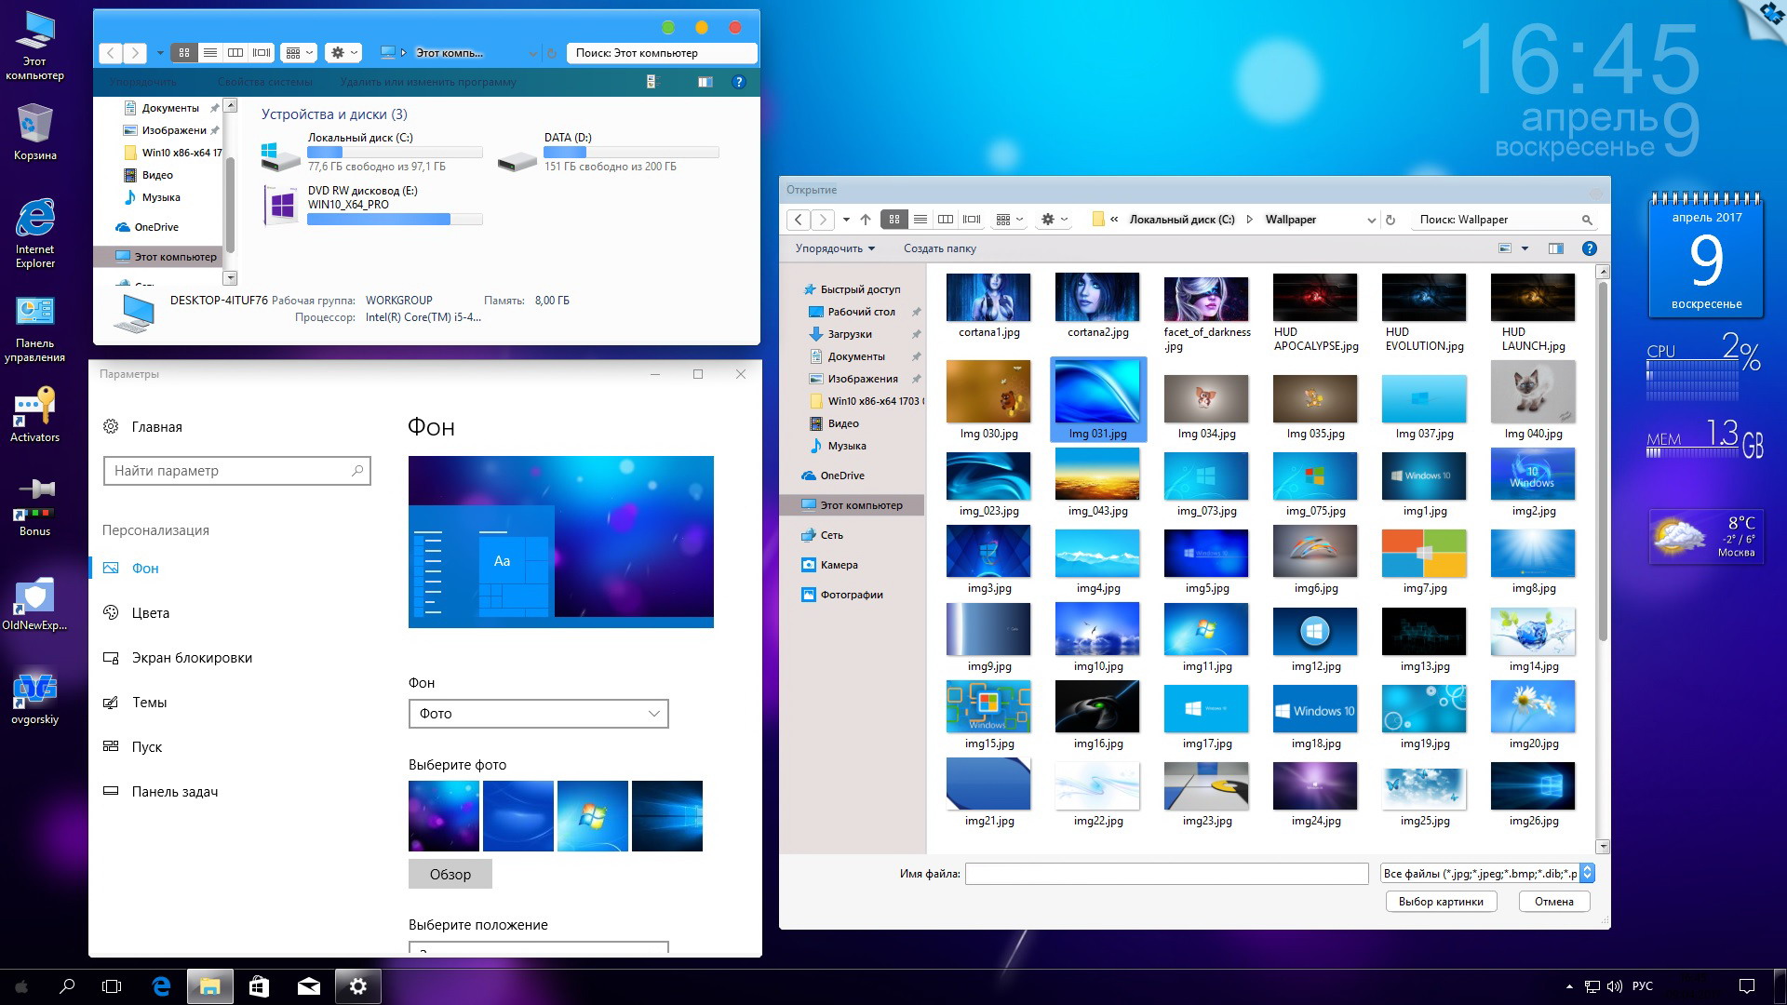Select DATA (D:) drive

607,152
